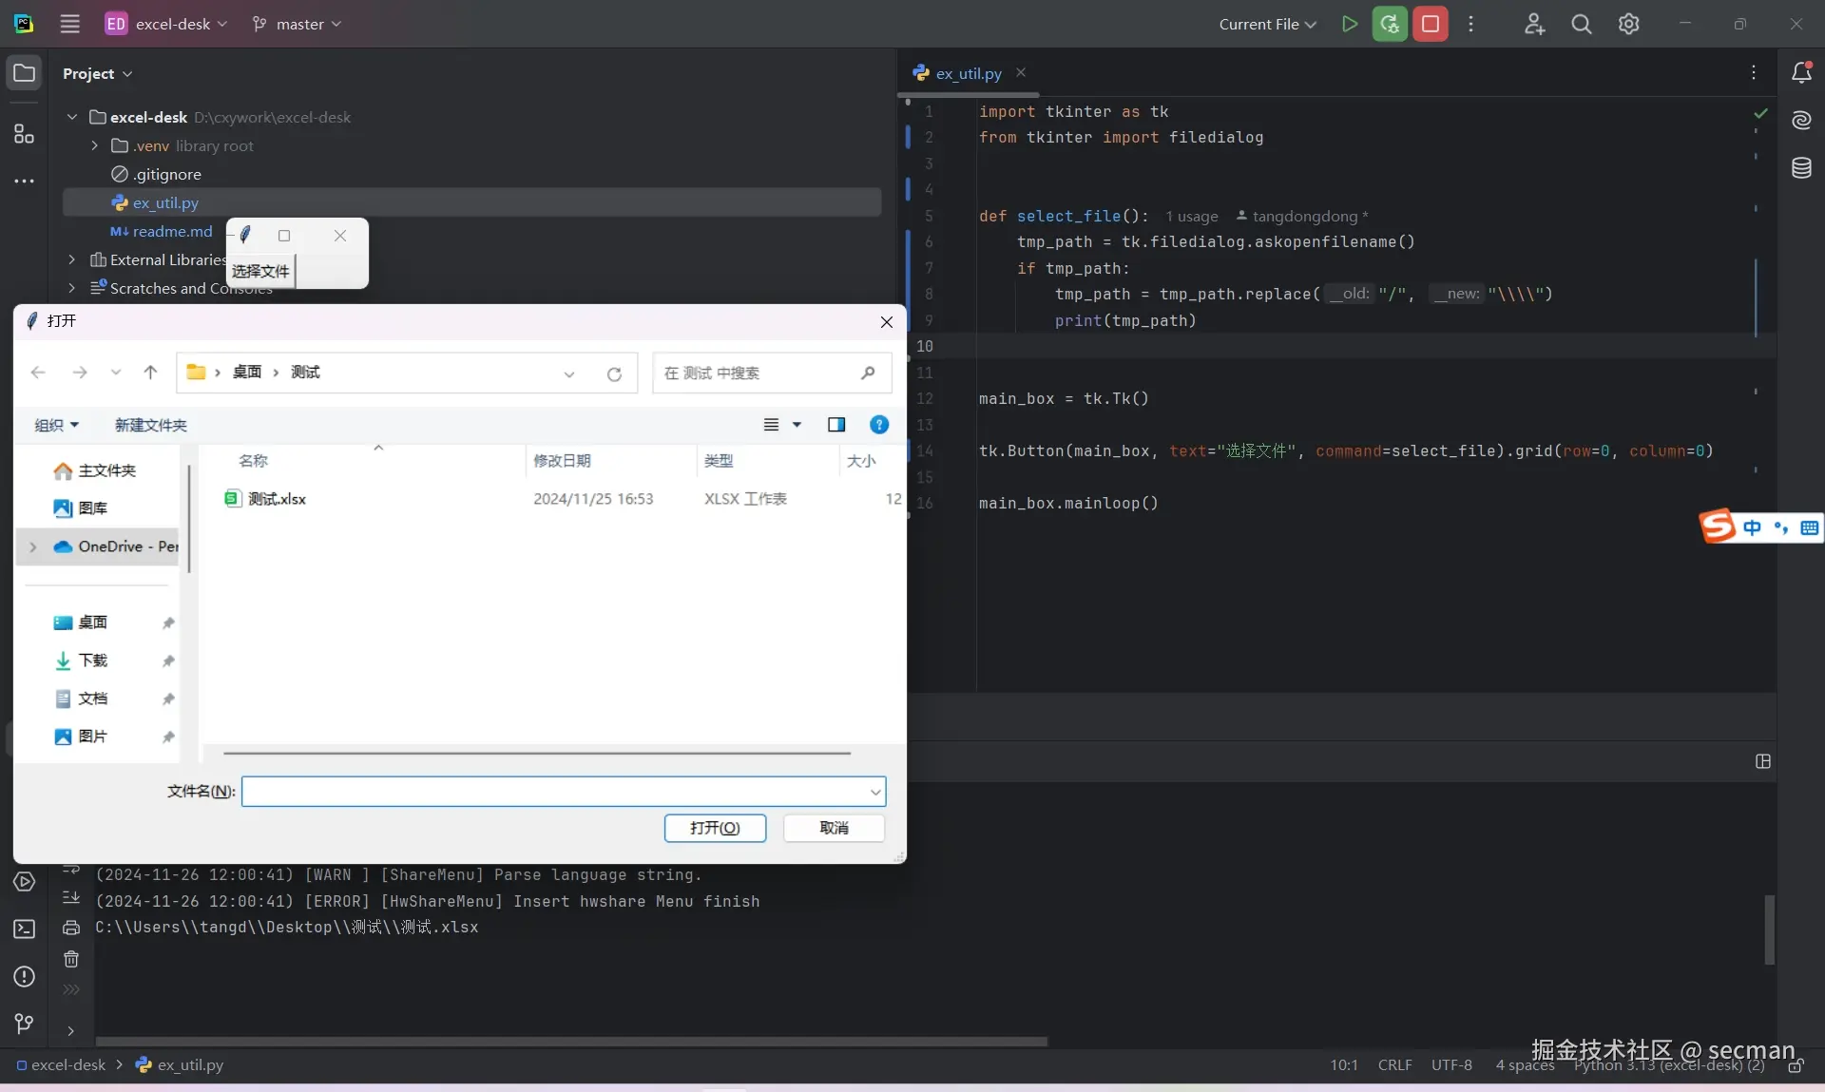Open the Current File run configuration dropdown

coord(1266,24)
